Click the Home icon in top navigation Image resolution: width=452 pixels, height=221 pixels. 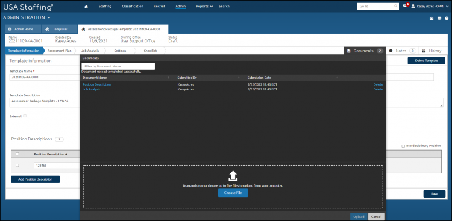pos(86,7)
